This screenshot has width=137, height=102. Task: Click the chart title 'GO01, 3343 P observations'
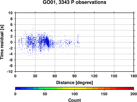pos(75,2)
